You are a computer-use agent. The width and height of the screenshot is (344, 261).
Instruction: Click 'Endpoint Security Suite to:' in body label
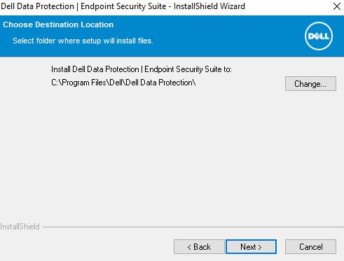[x=188, y=69]
